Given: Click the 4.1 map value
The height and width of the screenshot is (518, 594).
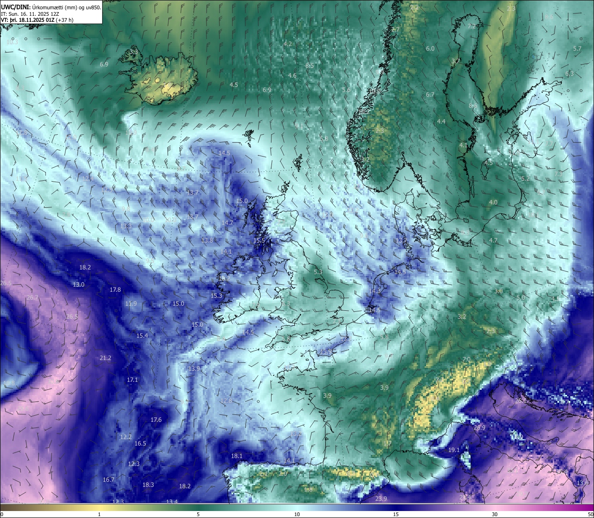Looking at the screenshot, I should 463,145.
